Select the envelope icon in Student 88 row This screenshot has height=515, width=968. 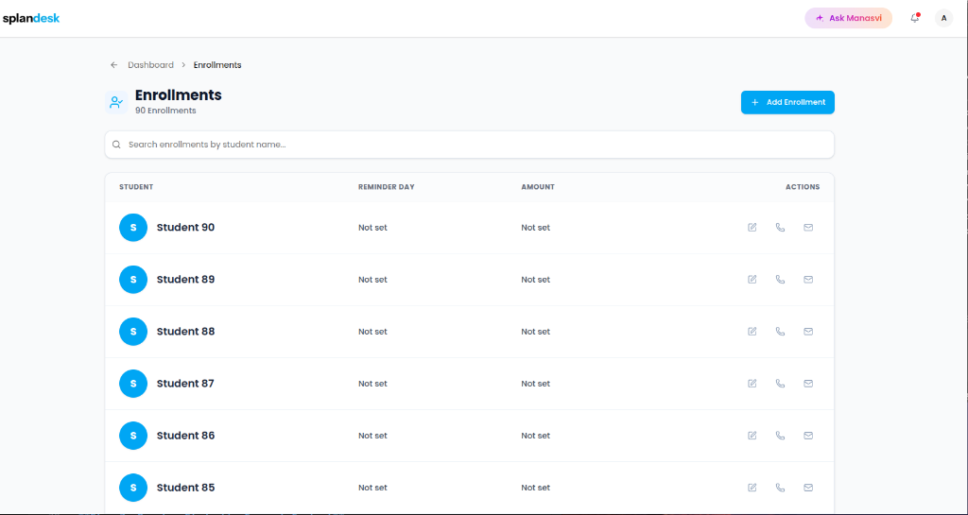(x=808, y=331)
